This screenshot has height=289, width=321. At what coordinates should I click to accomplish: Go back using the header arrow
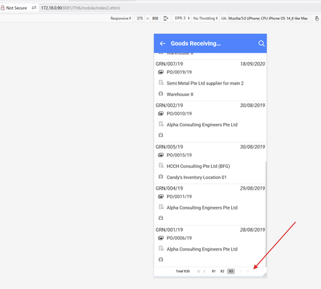click(x=162, y=44)
